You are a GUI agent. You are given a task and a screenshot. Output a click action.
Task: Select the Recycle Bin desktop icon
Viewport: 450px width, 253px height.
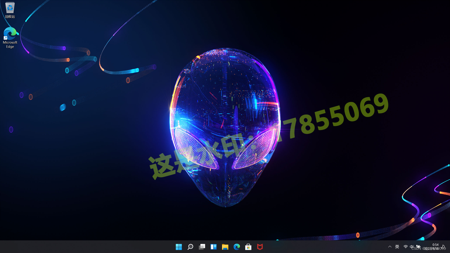(10, 10)
